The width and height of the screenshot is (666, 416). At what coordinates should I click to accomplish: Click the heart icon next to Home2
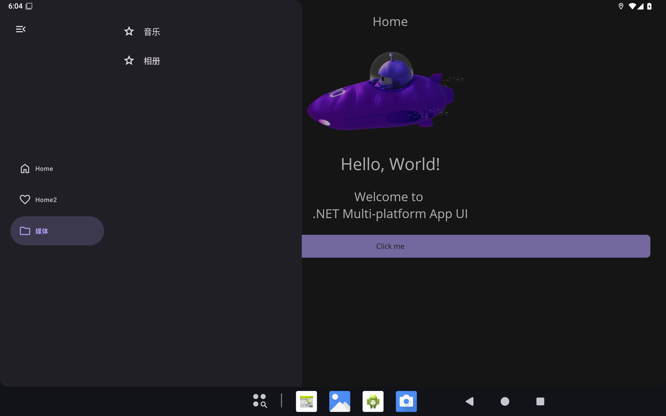pos(25,199)
